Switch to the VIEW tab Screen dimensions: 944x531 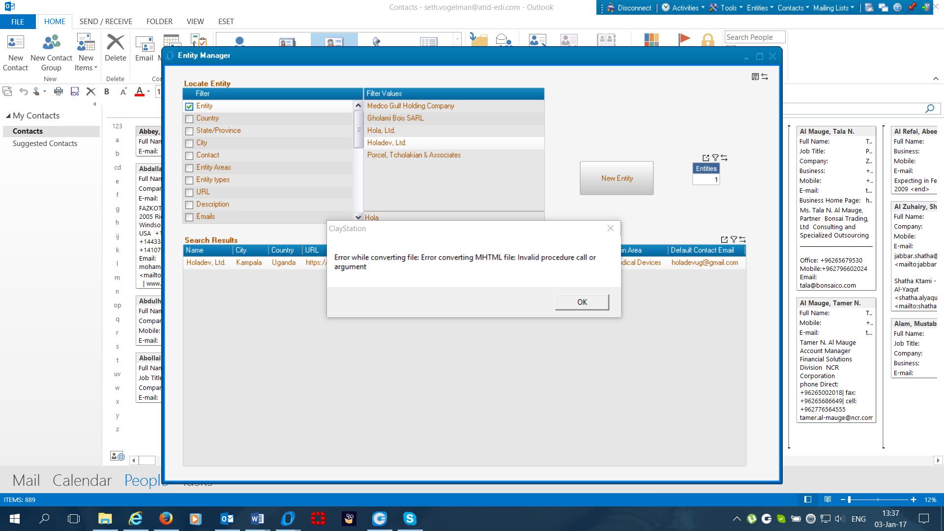[195, 22]
